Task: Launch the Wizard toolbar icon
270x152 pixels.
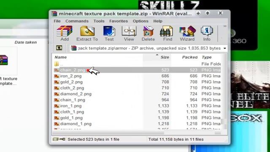Action: pos(187,33)
